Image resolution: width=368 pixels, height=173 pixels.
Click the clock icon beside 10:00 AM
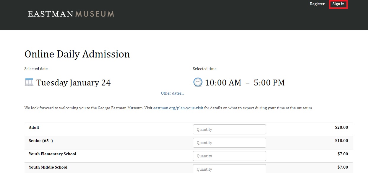click(x=198, y=82)
